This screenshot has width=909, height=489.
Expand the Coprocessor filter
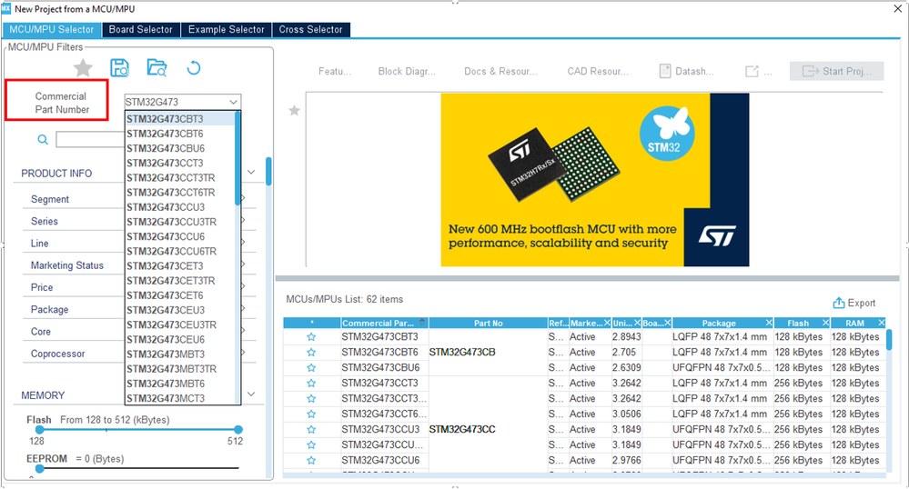pyautogui.click(x=58, y=354)
